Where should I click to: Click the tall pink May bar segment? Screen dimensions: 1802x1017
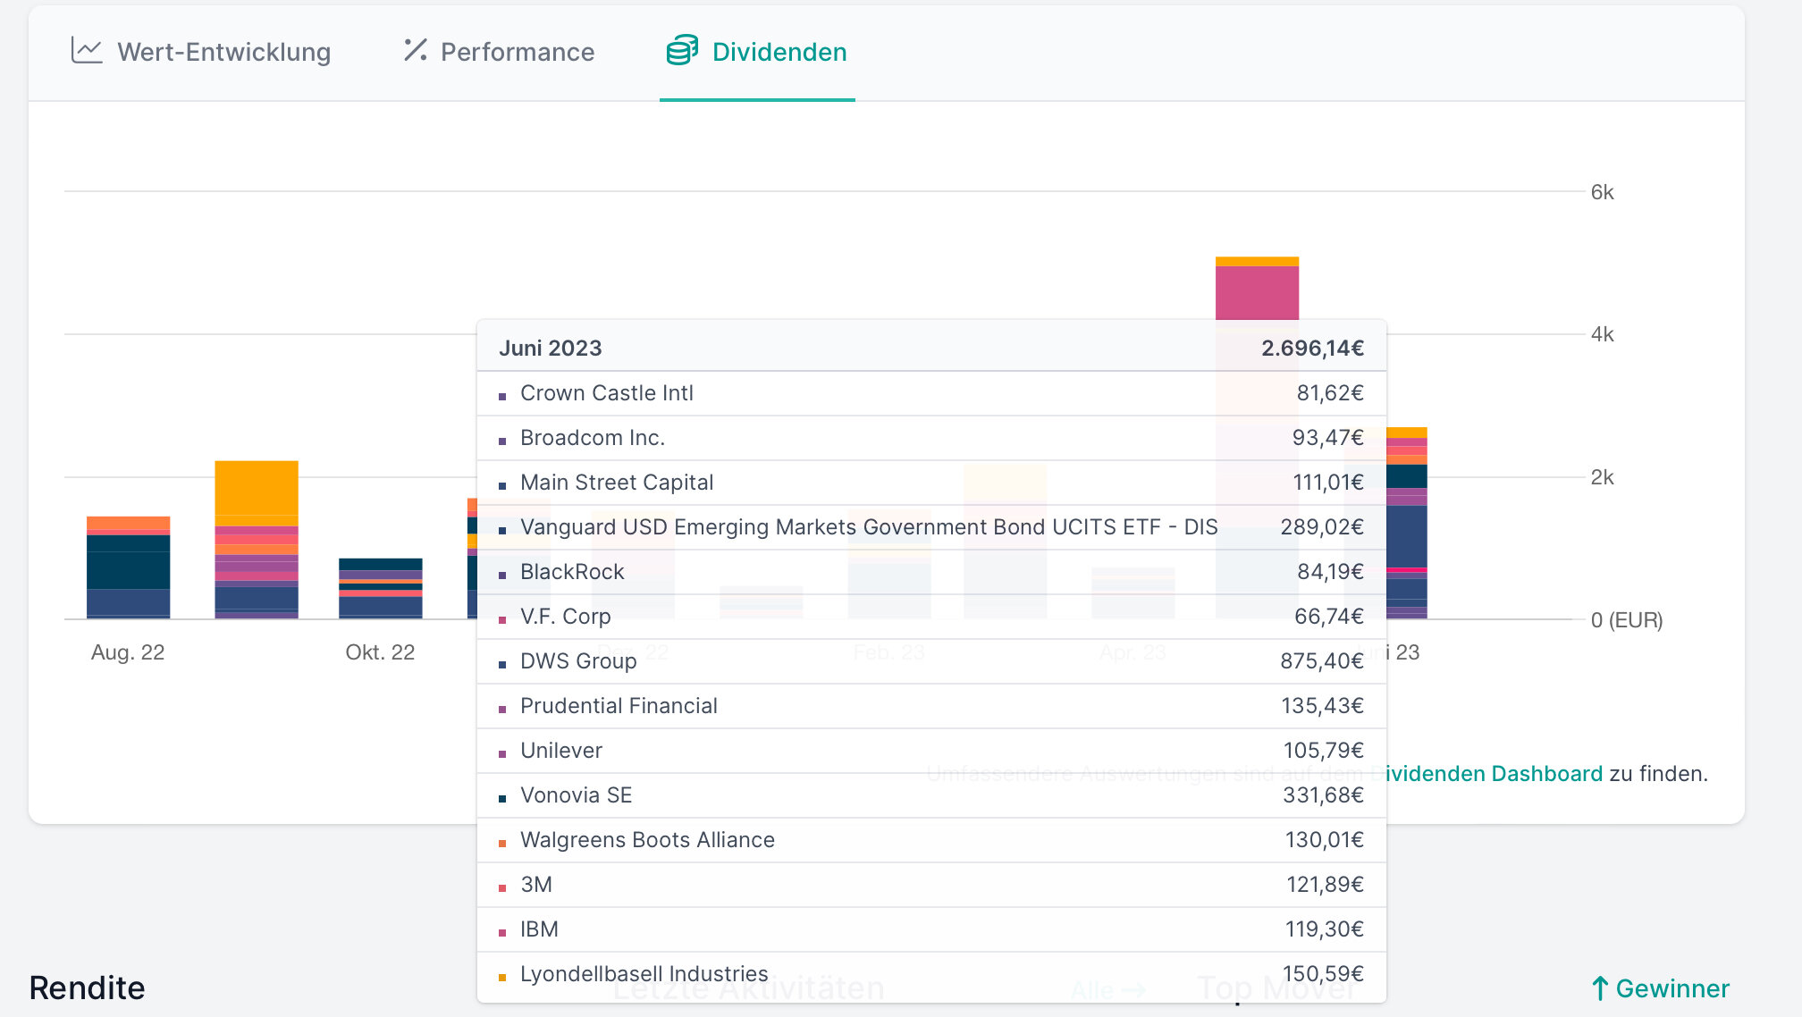coord(1256,292)
